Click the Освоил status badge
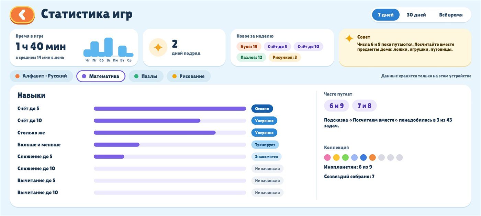Viewport: 481px width, 216px height. tap(262, 109)
